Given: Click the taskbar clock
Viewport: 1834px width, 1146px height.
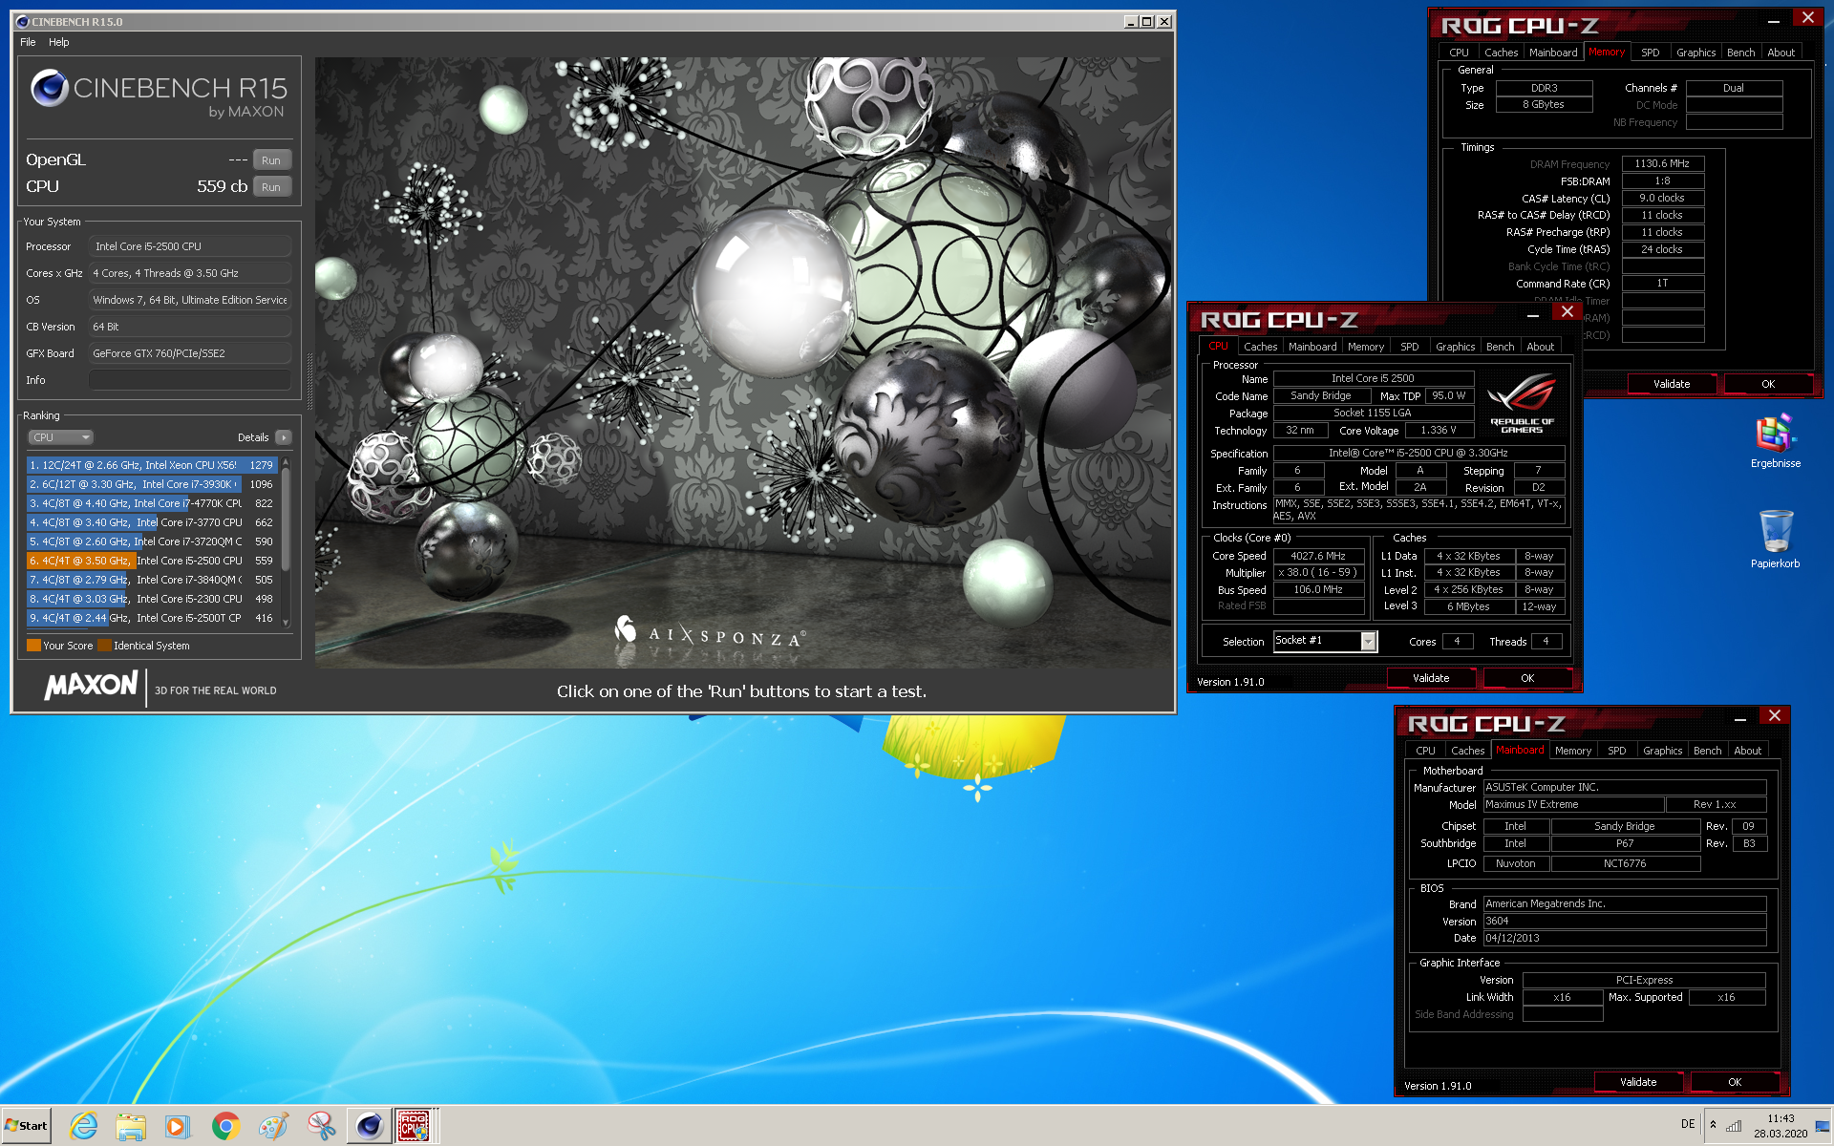Looking at the screenshot, I should (x=1780, y=1126).
